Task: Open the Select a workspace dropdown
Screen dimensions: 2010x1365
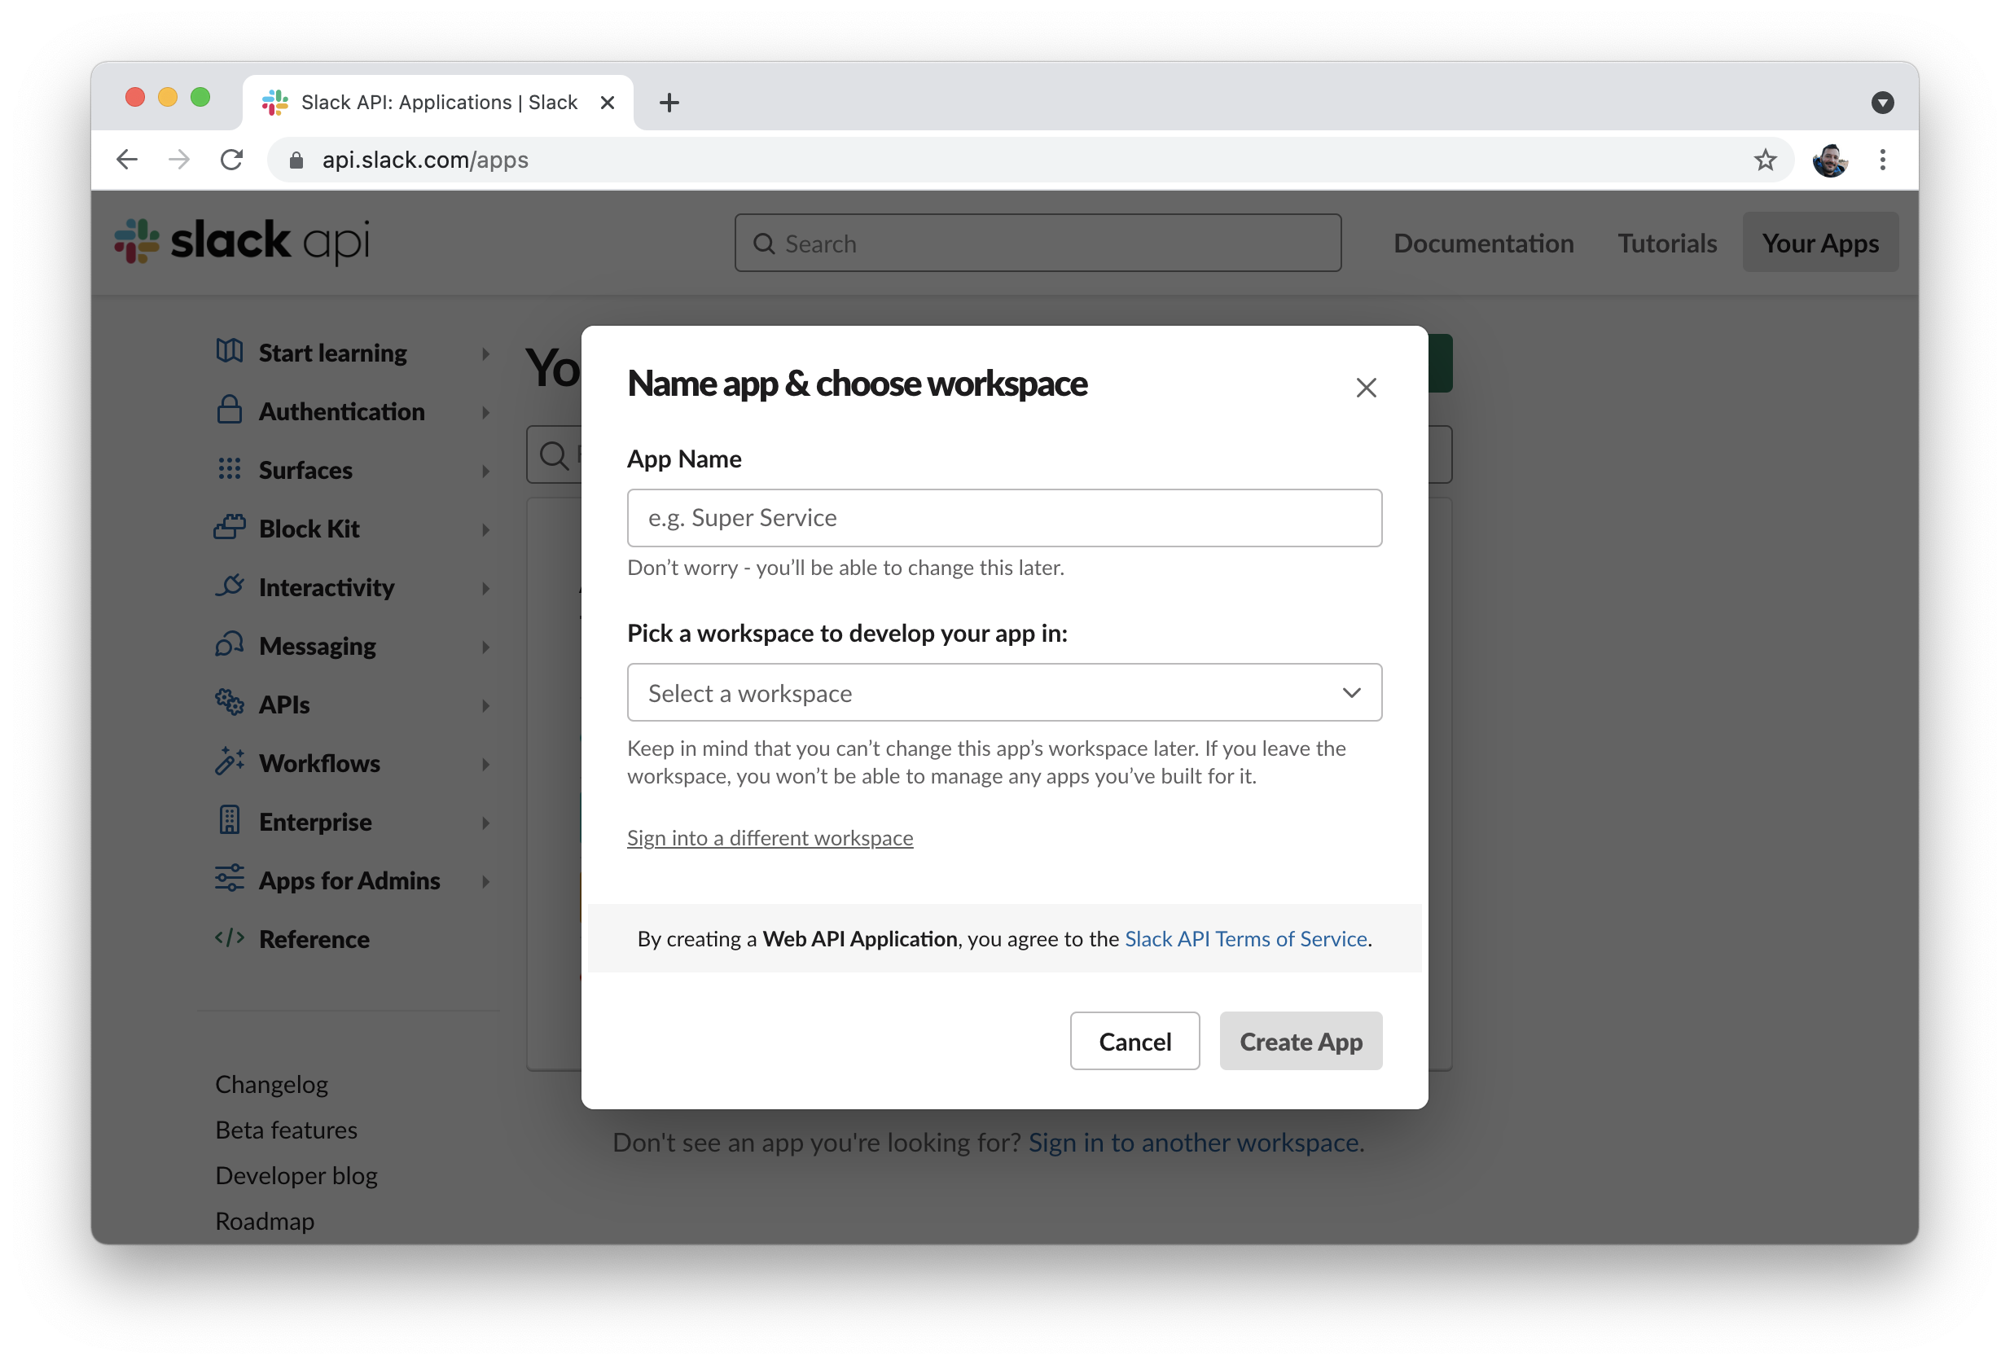Action: pos(1004,693)
